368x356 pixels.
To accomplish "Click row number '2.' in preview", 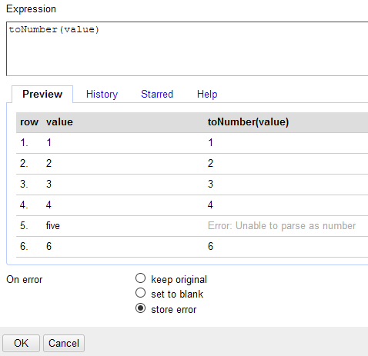I will [24, 163].
